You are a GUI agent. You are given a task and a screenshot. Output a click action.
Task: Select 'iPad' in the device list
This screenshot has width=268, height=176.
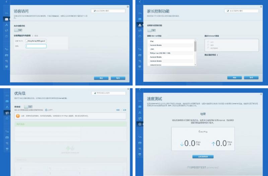(171, 41)
